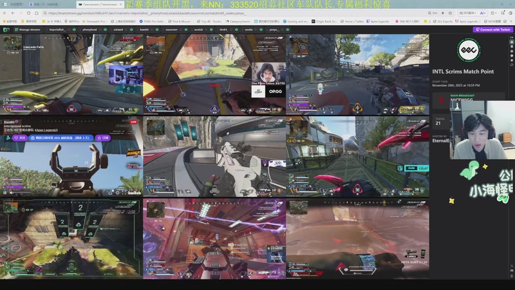Bookmark this page with the star icon

coord(450,13)
